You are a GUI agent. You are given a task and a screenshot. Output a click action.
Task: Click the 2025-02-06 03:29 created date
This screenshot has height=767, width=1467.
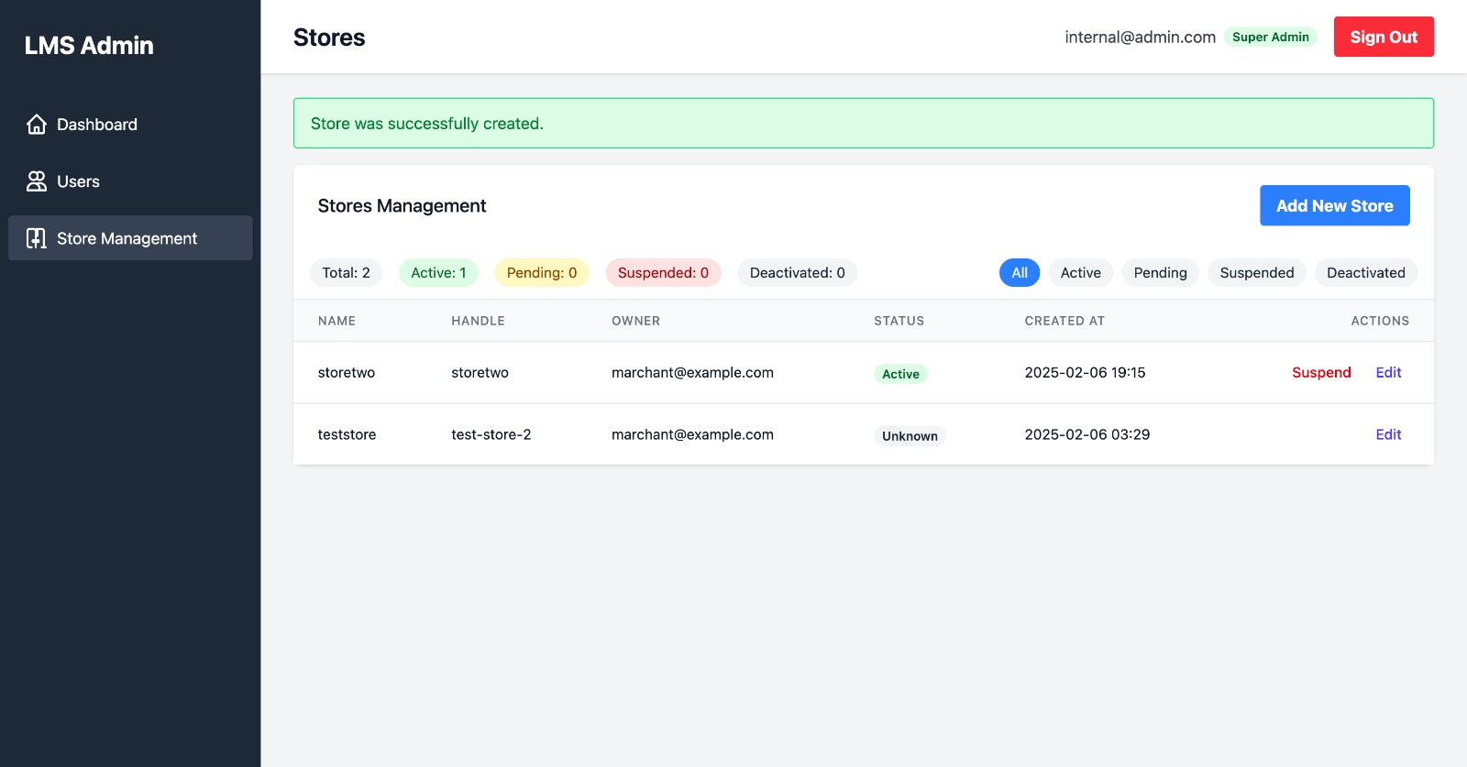tap(1086, 434)
